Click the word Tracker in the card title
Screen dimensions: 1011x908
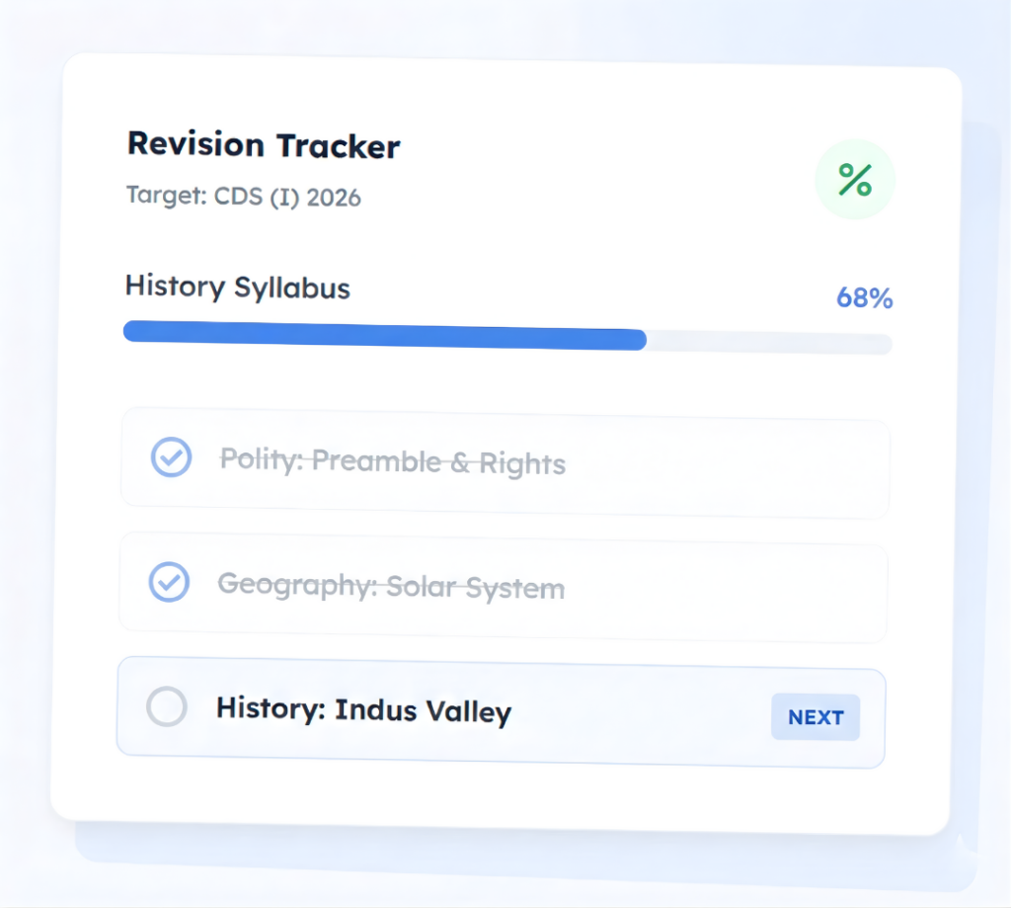338,146
